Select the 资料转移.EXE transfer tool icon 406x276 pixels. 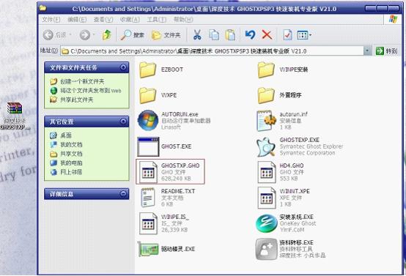(x=267, y=250)
